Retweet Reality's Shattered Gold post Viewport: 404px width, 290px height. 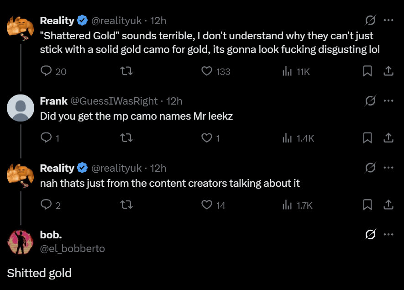point(126,71)
